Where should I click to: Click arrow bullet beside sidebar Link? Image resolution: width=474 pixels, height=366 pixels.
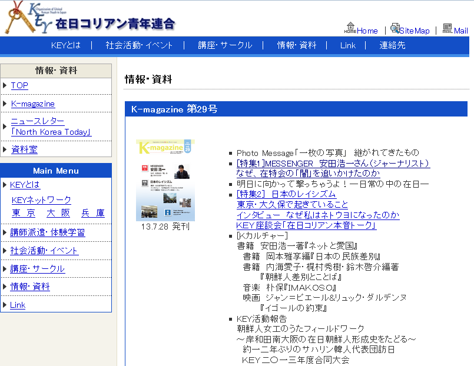(5, 305)
